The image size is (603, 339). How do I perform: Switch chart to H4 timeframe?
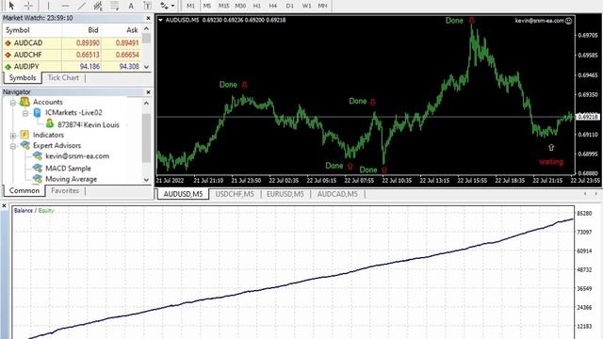(273, 6)
